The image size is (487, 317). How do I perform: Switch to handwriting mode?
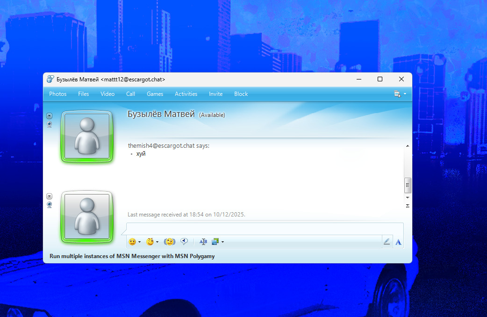pyautogui.click(x=387, y=241)
